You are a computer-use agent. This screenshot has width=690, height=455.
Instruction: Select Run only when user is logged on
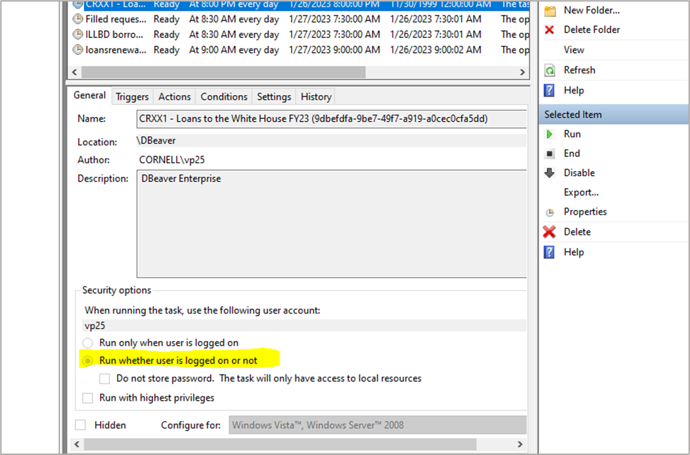point(87,343)
